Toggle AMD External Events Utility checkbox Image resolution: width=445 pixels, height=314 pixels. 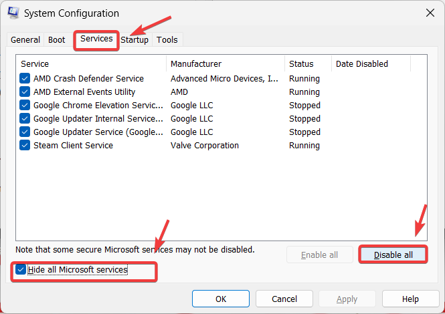pyautogui.click(x=25, y=92)
